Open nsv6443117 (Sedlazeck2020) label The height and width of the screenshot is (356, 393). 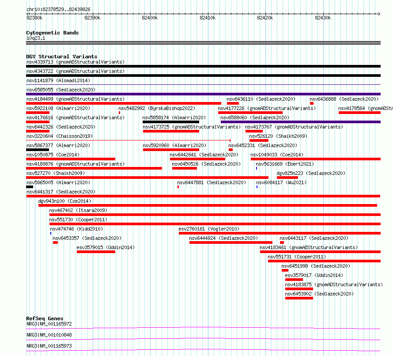314,238
